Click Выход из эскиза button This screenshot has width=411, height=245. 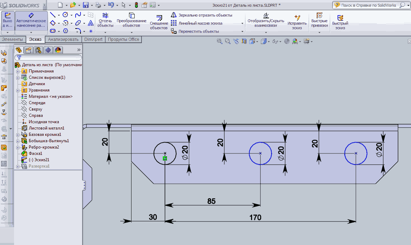[x=8, y=20]
